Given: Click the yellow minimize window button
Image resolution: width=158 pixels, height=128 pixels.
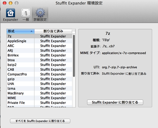Looking at the screenshot, I should tap(11, 3).
